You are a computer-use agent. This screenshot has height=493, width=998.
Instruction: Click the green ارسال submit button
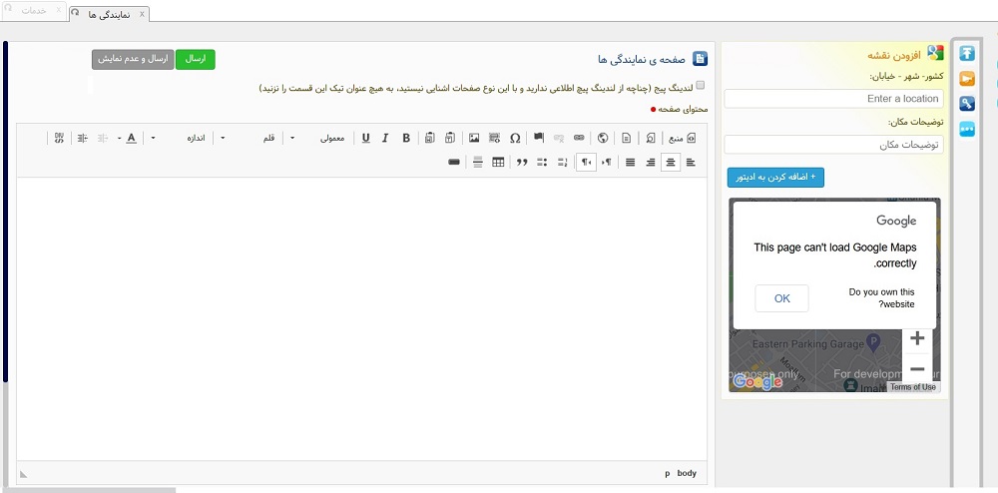(x=196, y=59)
